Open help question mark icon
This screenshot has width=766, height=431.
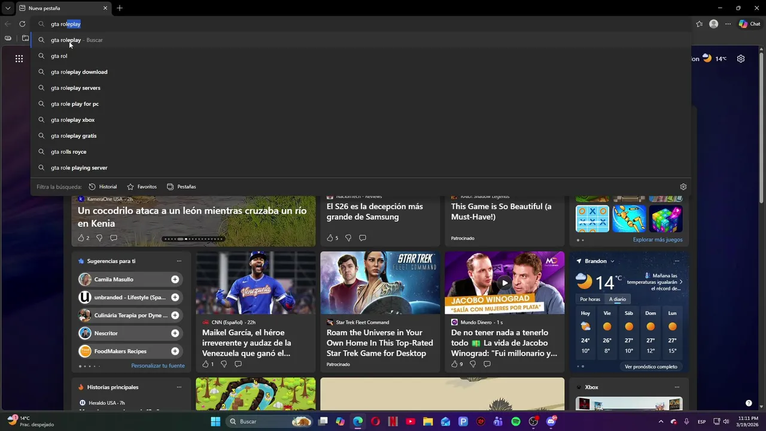pos(749,403)
